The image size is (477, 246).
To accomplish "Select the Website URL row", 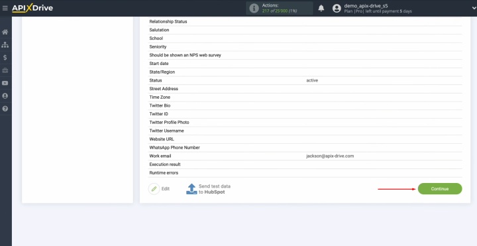I will click(305, 139).
